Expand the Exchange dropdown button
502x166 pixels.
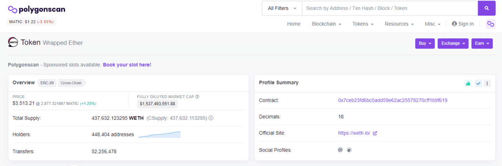(x=453, y=43)
